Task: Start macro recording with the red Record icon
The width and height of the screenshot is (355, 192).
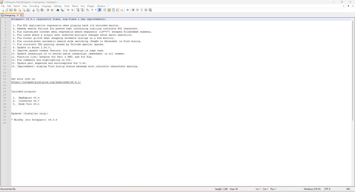Action: point(133,10)
